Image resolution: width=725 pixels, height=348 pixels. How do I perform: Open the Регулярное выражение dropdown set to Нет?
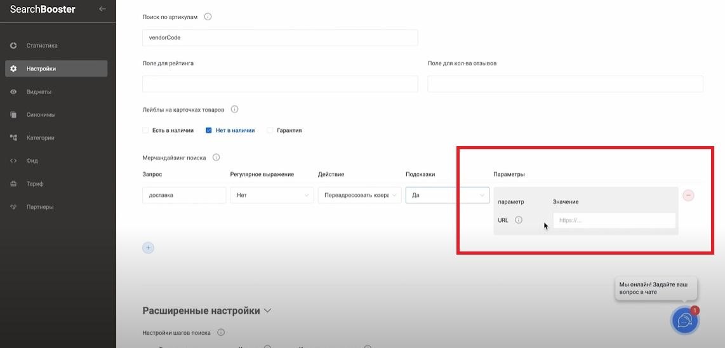click(271, 195)
